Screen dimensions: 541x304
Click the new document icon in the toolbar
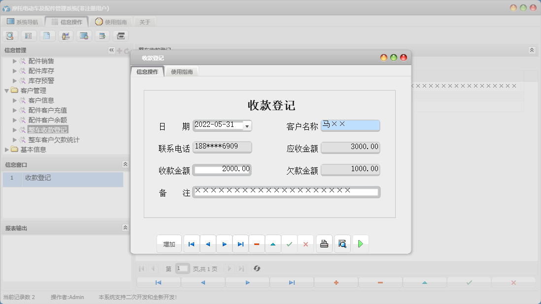pyautogui.click(x=47, y=35)
